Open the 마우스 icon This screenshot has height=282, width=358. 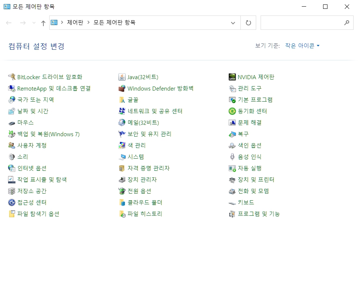click(x=12, y=123)
